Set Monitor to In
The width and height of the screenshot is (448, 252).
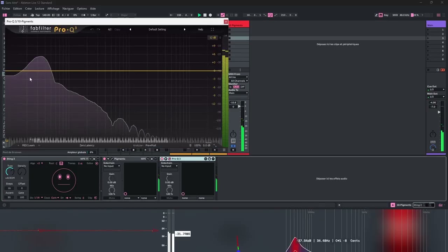click(230, 87)
